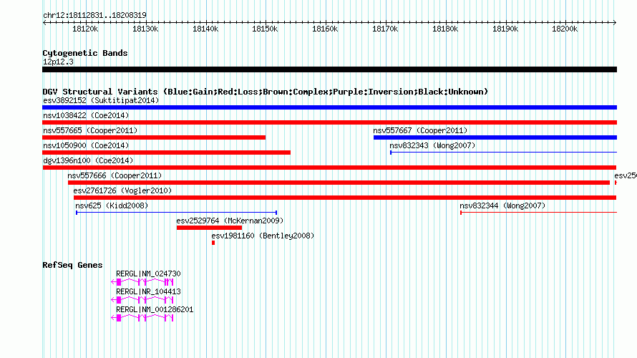Screen dimensions: 637x358
Task: Click the nsv557666 (Cooper2011) label
Action: (115, 175)
